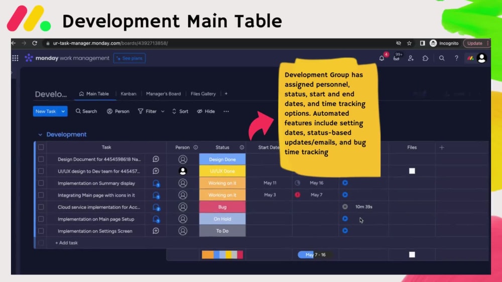Click the To Do status cell
Screen dimensions: 502x282
(x=222, y=230)
